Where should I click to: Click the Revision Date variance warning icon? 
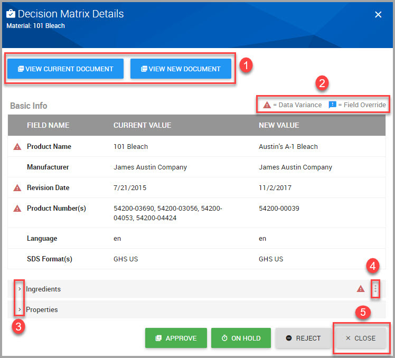click(x=17, y=187)
